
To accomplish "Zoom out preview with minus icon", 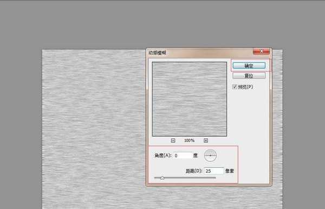I will 173,140.
